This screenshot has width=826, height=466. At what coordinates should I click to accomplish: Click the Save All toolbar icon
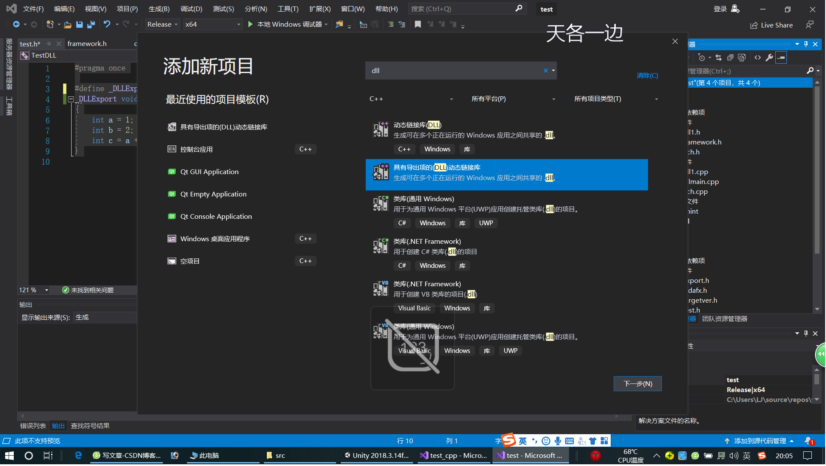(x=91, y=25)
